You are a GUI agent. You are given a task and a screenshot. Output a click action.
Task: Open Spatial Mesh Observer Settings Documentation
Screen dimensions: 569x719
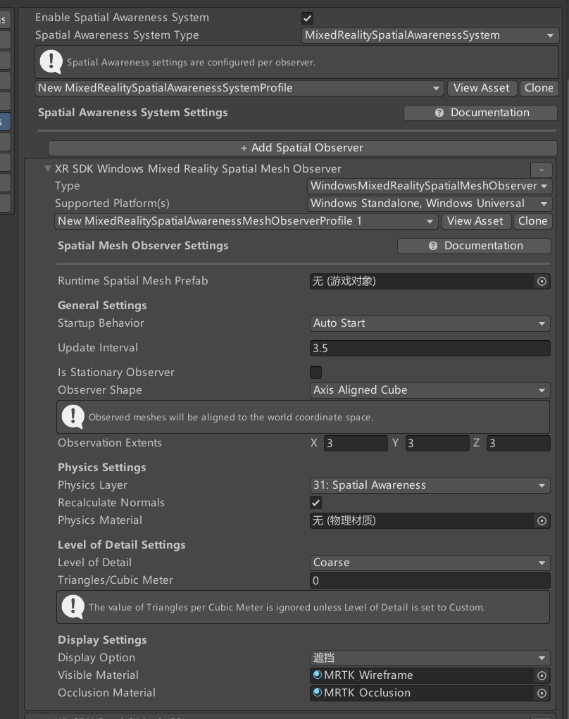coord(474,246)
